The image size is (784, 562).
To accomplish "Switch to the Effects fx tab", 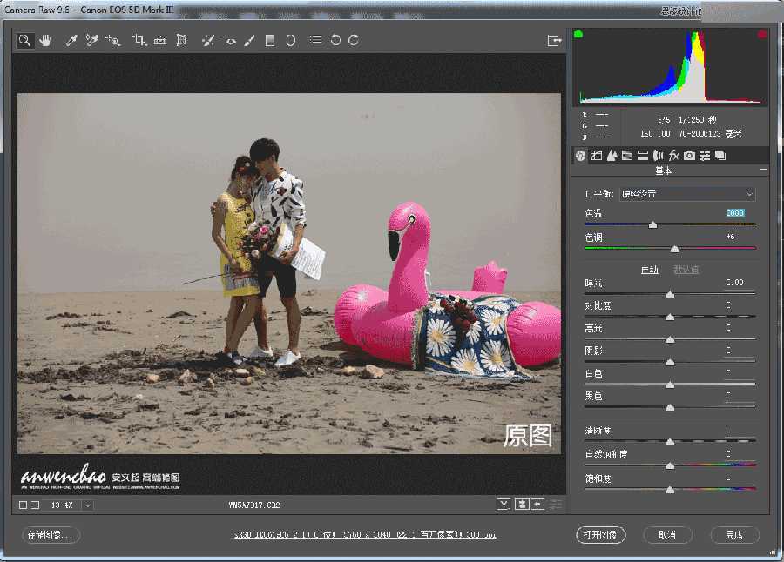I will 673,155.
